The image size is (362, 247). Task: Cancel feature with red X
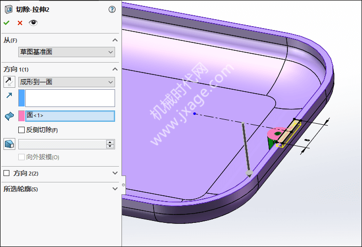(x=20, y=23)
